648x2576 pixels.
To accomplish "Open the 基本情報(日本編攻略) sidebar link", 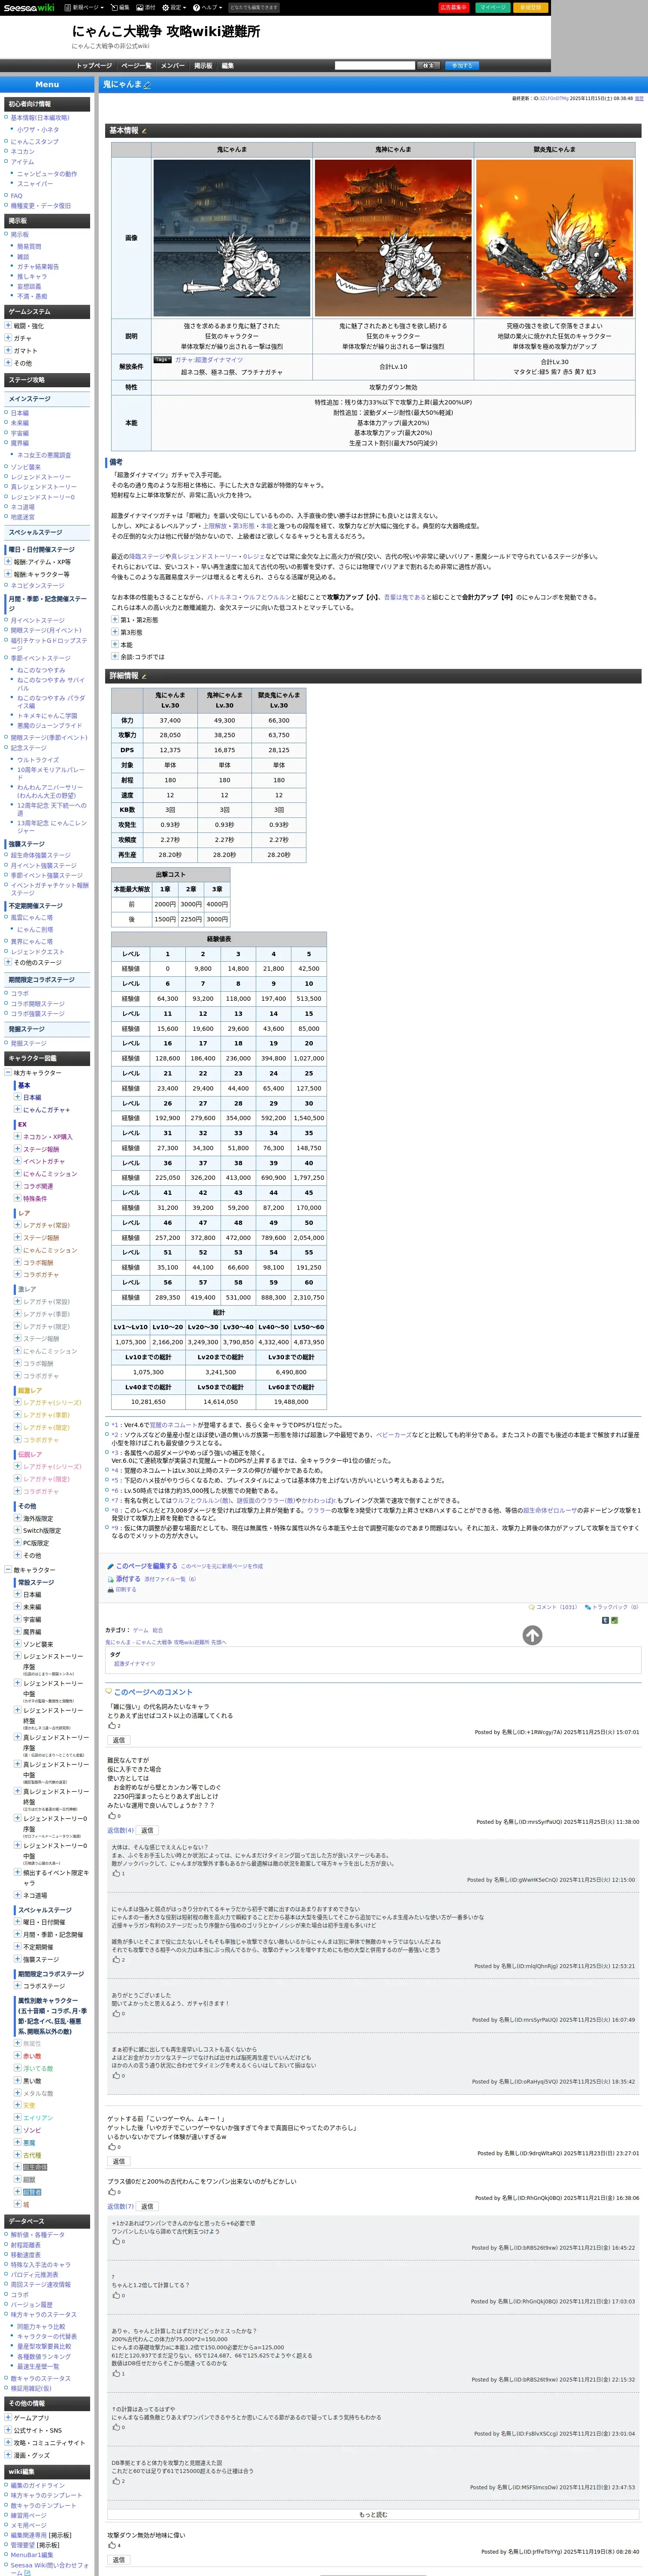I will tap(40, 118).
